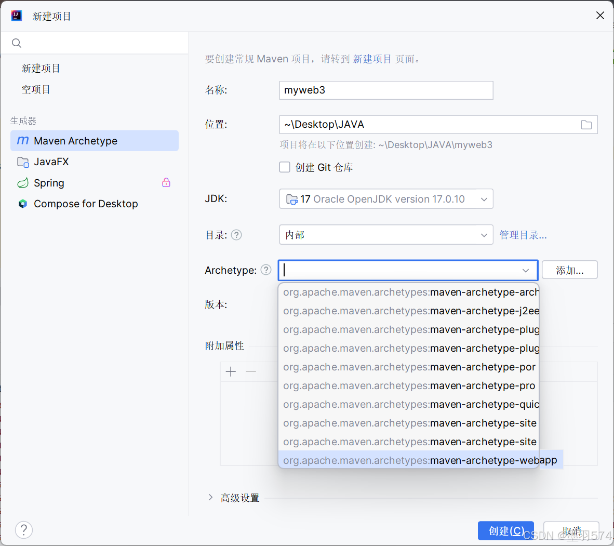614x546 pixels.
Task: Click the JDK folder icon in JDK selector
Action: (x=292, y=199)
